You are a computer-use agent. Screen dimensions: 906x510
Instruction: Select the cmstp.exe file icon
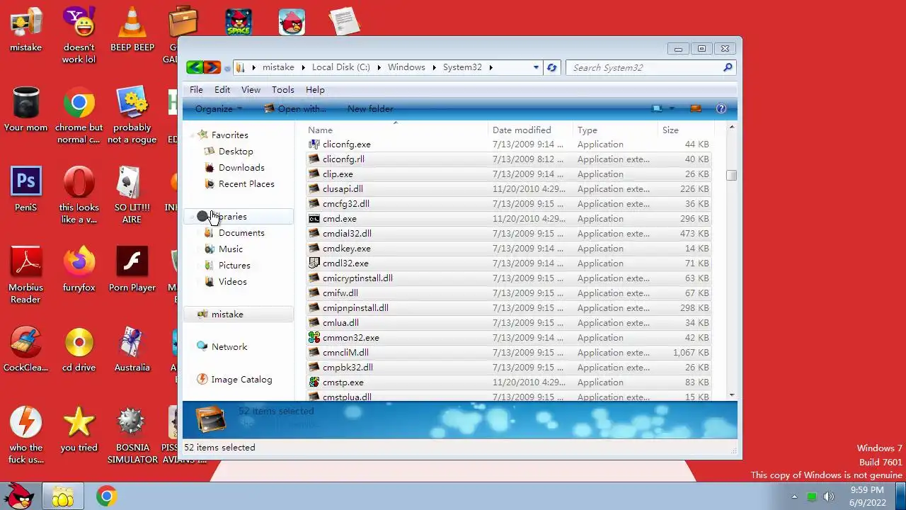314,382
